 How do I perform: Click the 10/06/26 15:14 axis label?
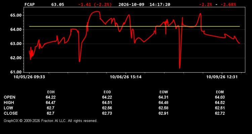(126, 77)
